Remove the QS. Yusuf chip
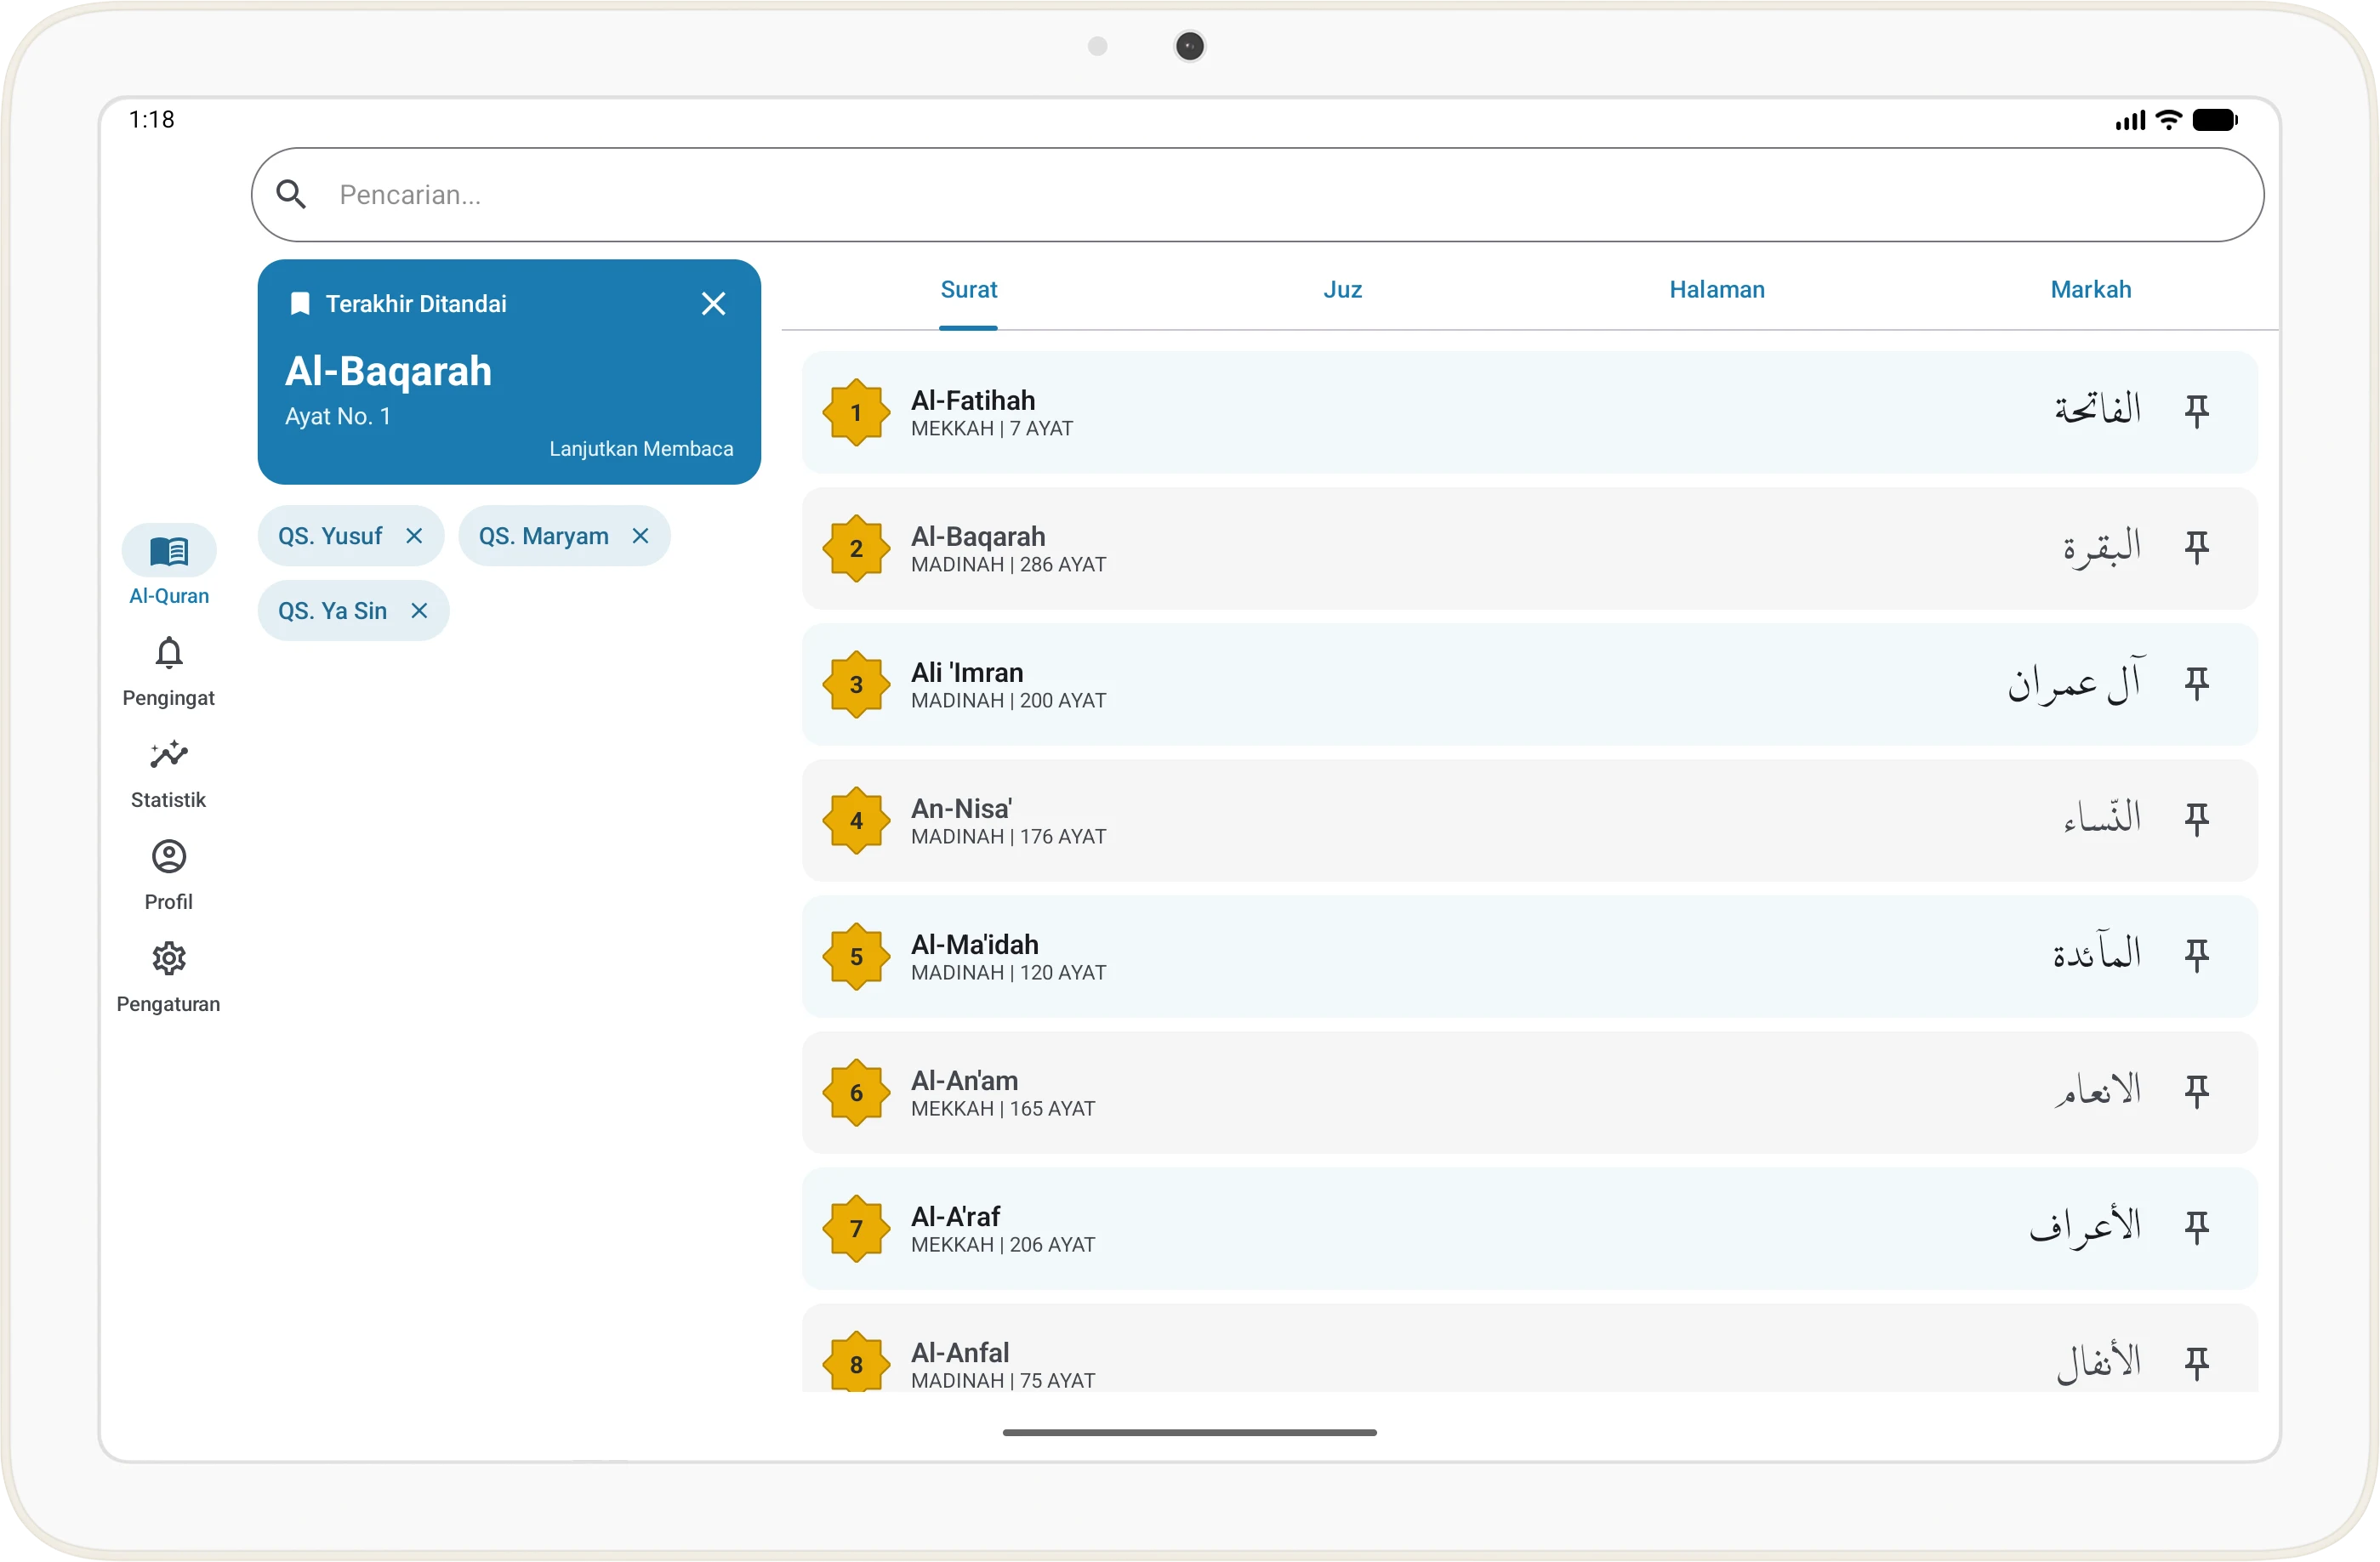Image resolution: width=2380 pixels, height=1562 pixels. click(414, 536)
